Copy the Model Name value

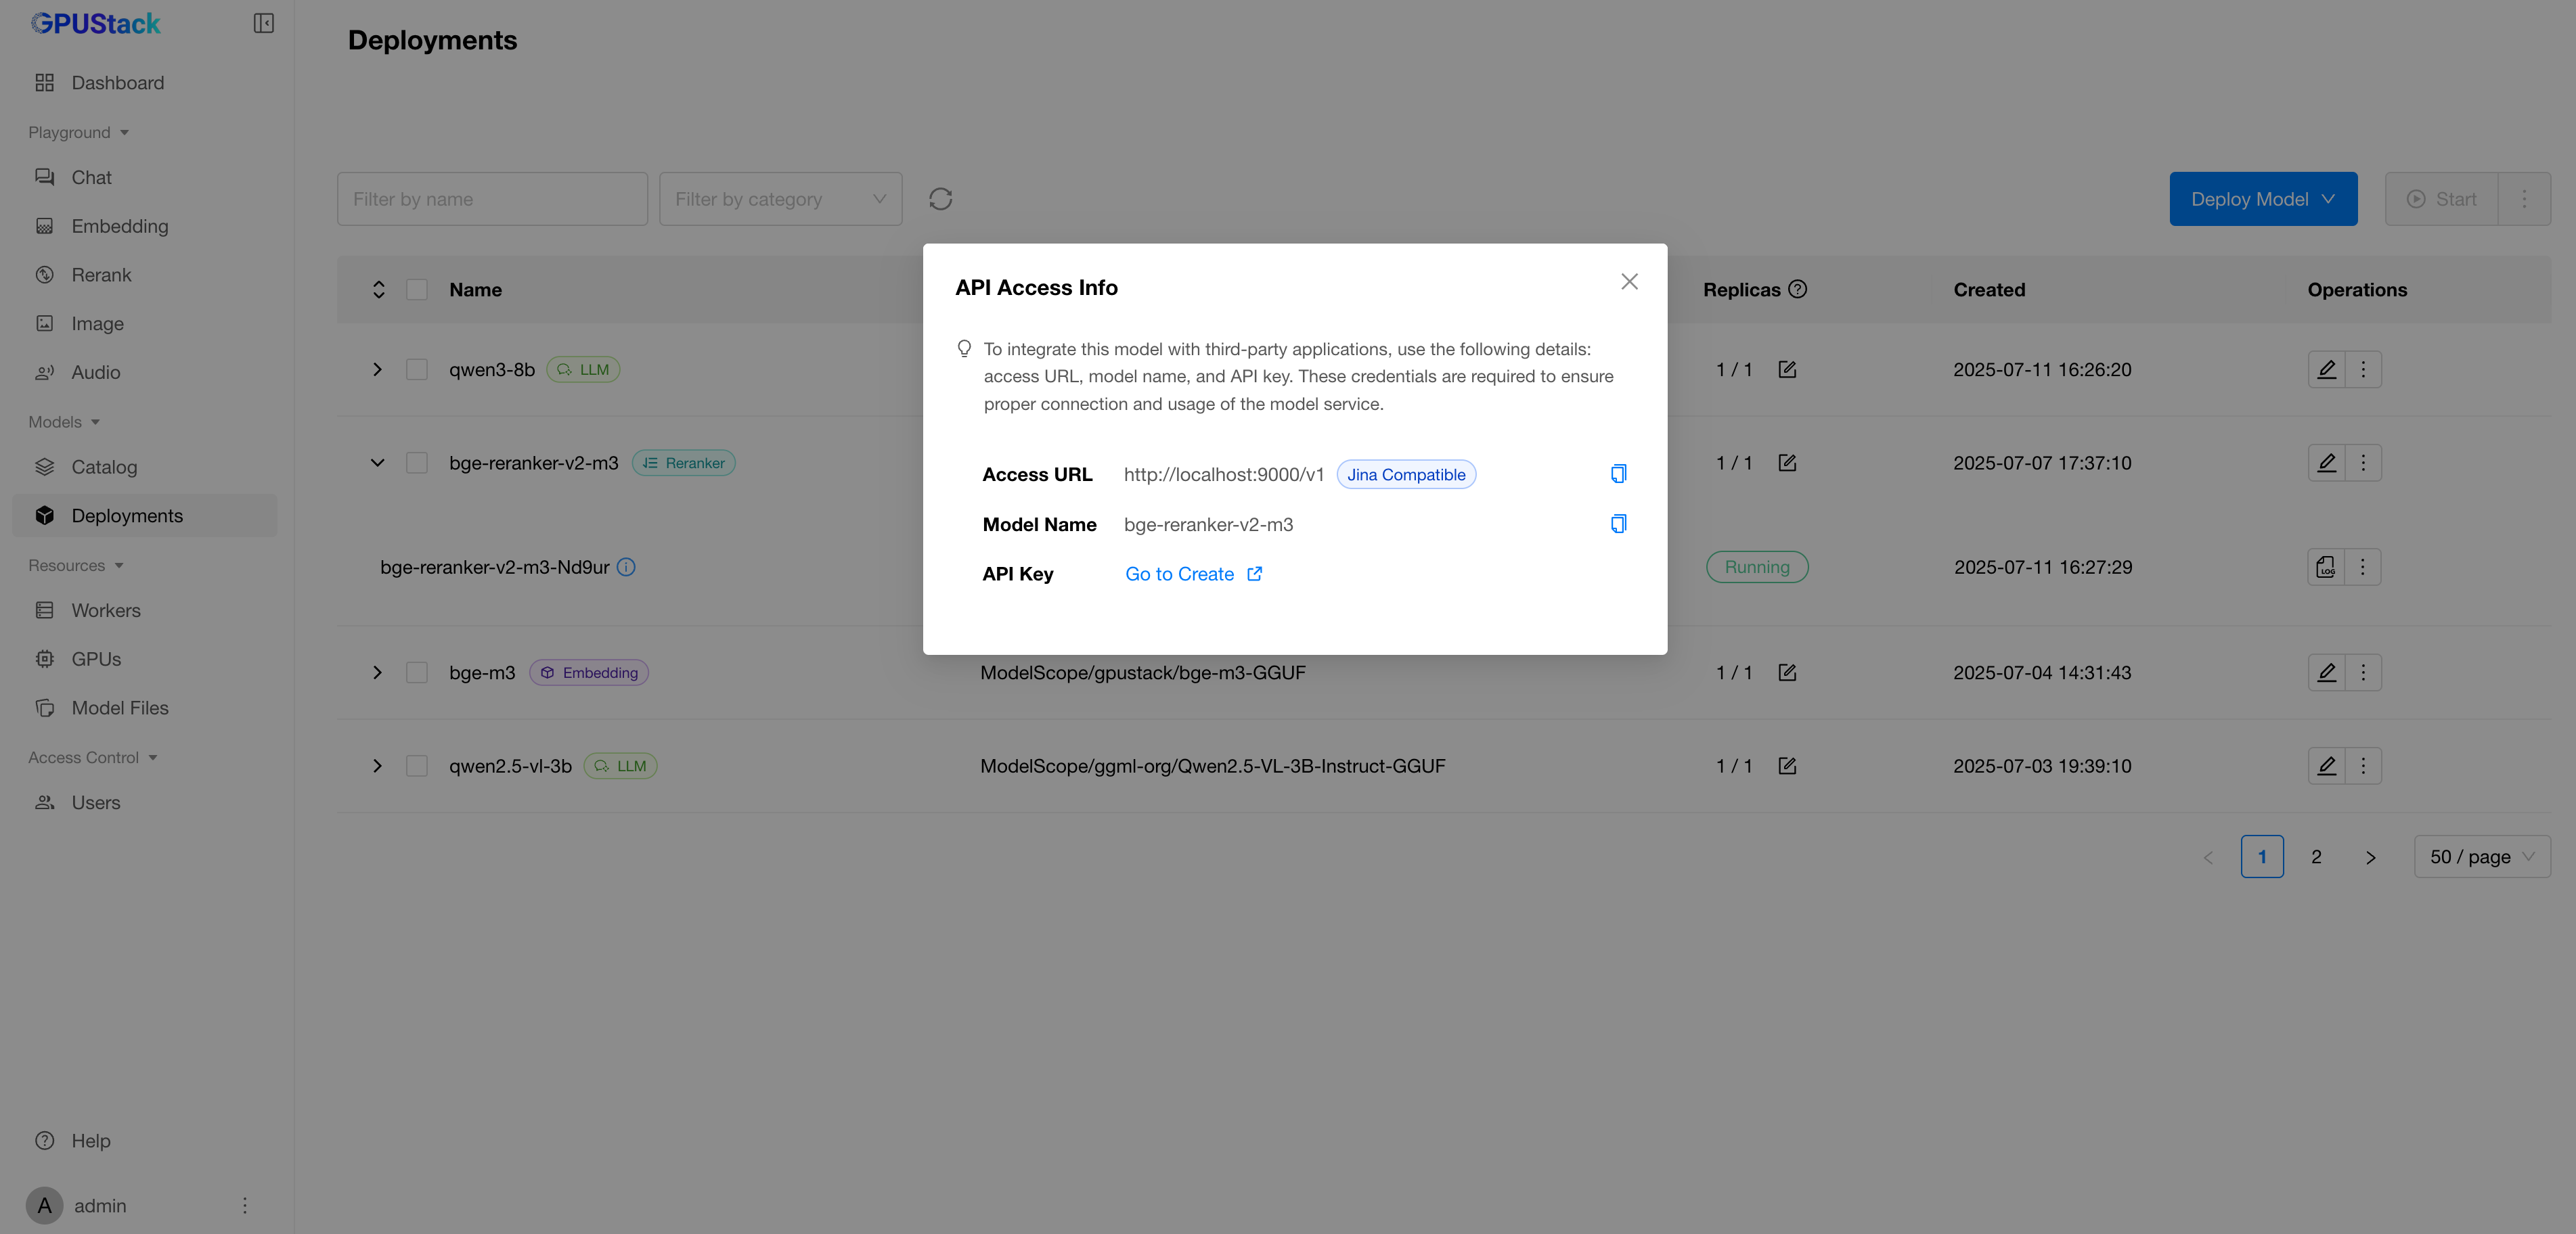(x=1618, y=524)
